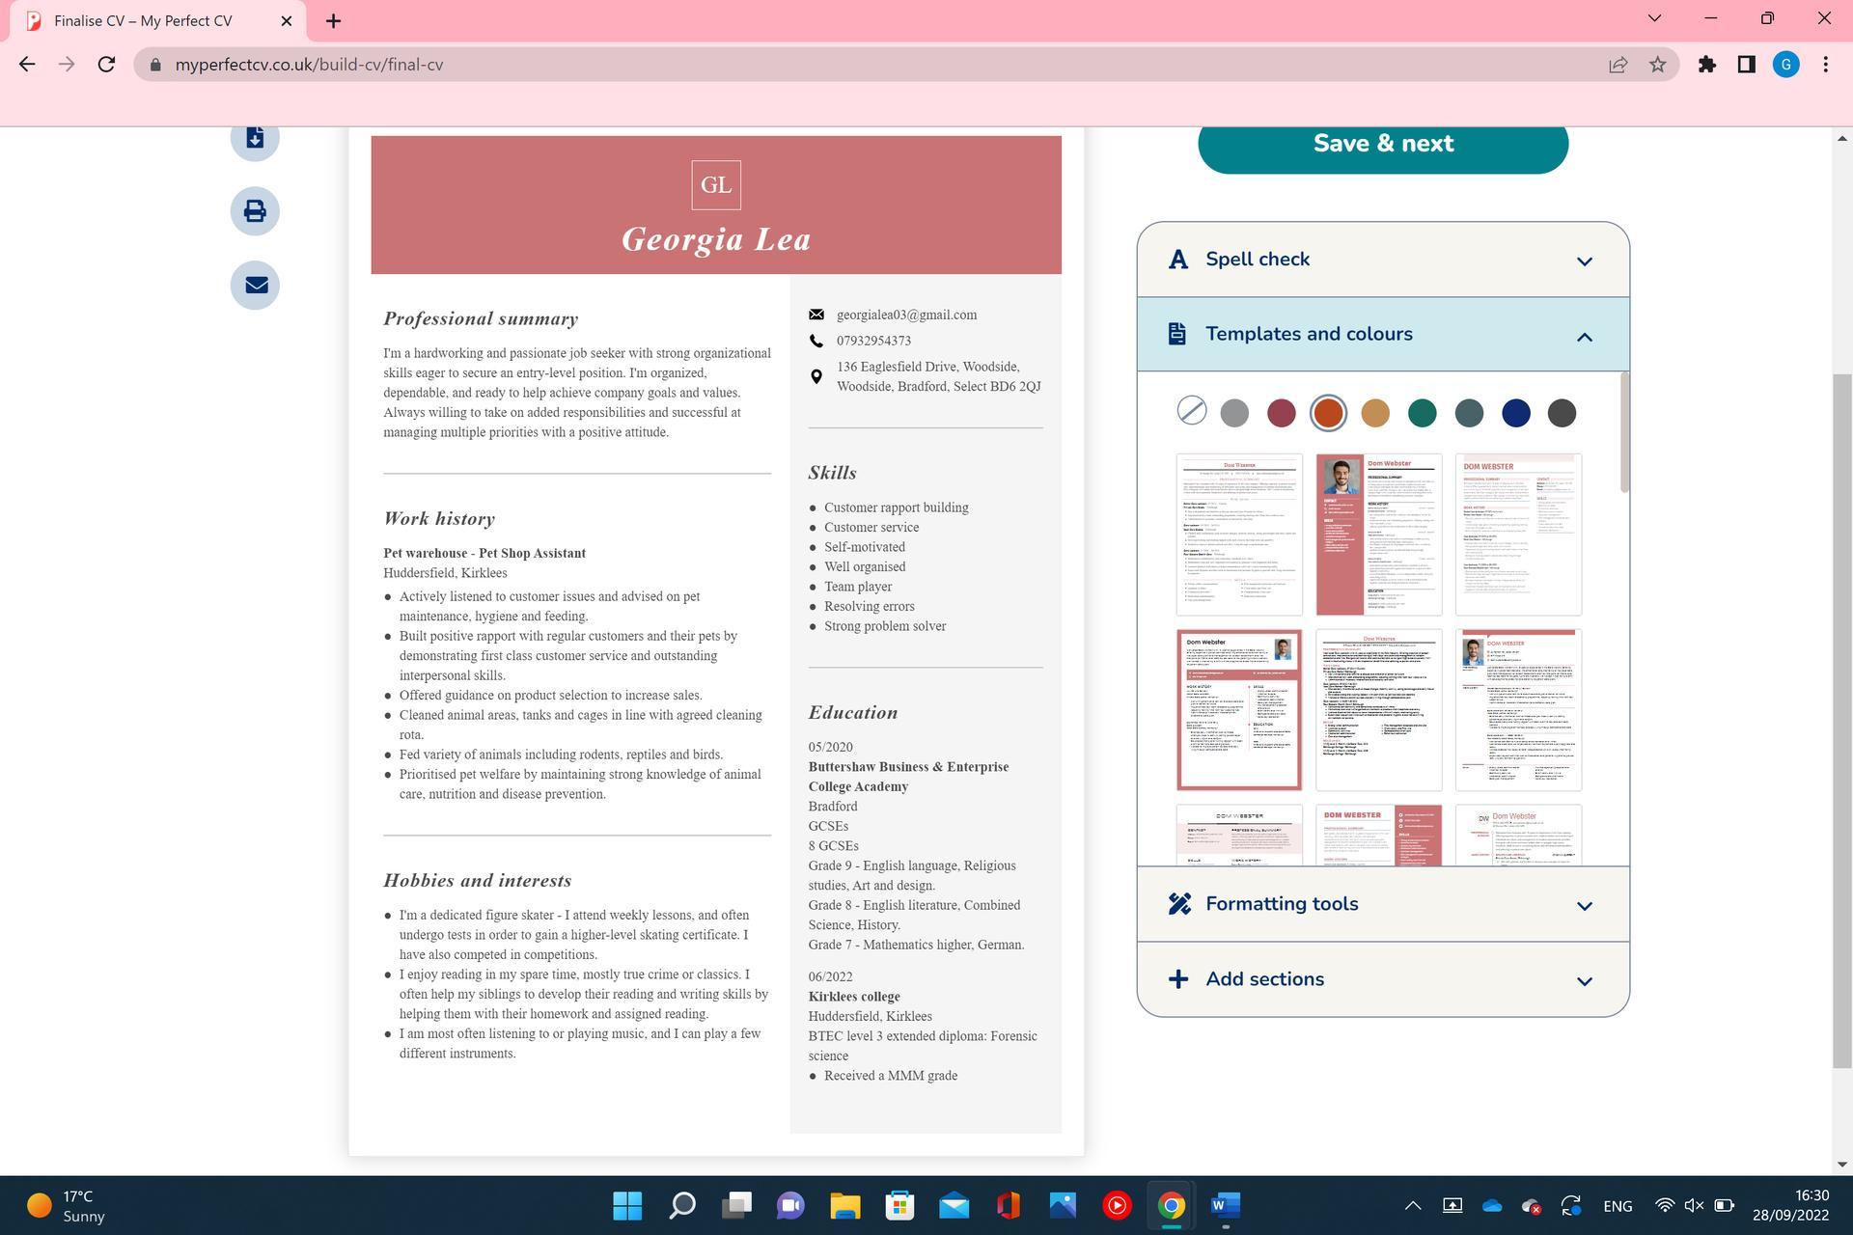Viewport: 1853px width, 1235px height.
Task: Select the orange colour swatch
Action: click(x=1328, y=413)
